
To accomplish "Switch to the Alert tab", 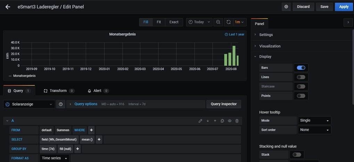I will (98, 91).
